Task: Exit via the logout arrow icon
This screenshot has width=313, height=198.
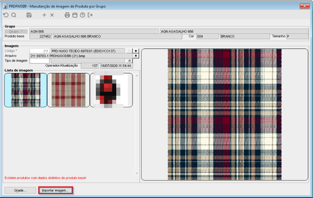Action: coord(90,15)
